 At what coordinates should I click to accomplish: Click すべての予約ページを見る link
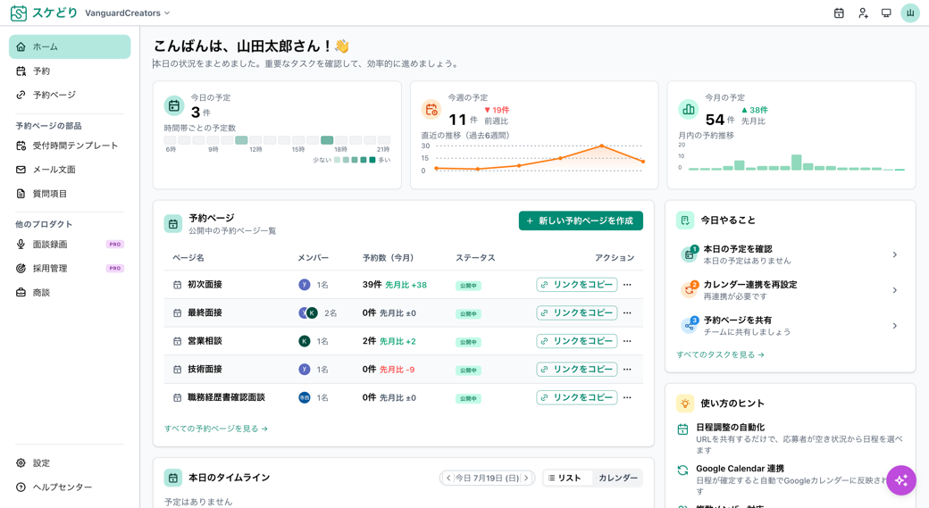[216, 429]
